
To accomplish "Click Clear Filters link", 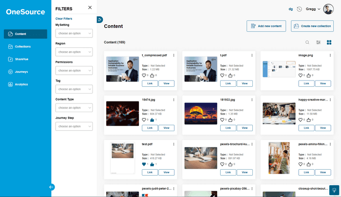I will point(64,19).
